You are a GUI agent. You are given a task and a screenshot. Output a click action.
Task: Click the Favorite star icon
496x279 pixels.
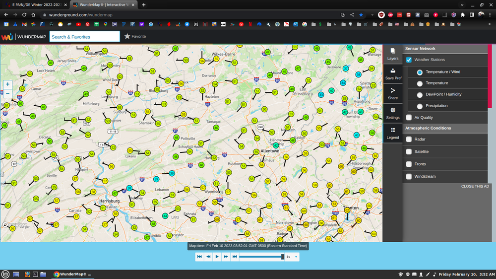point(127,36)
